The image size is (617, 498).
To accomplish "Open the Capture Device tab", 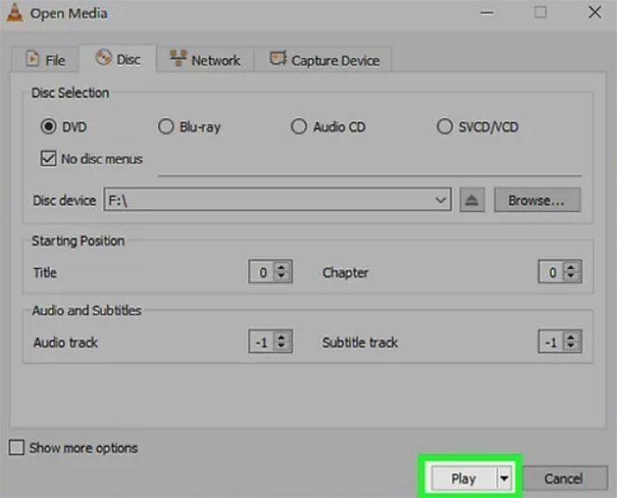I will tap(323, 60).
